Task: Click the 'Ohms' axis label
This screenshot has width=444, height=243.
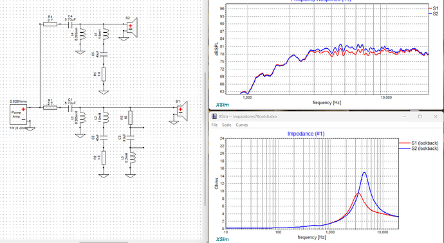Action: point(217,184)
